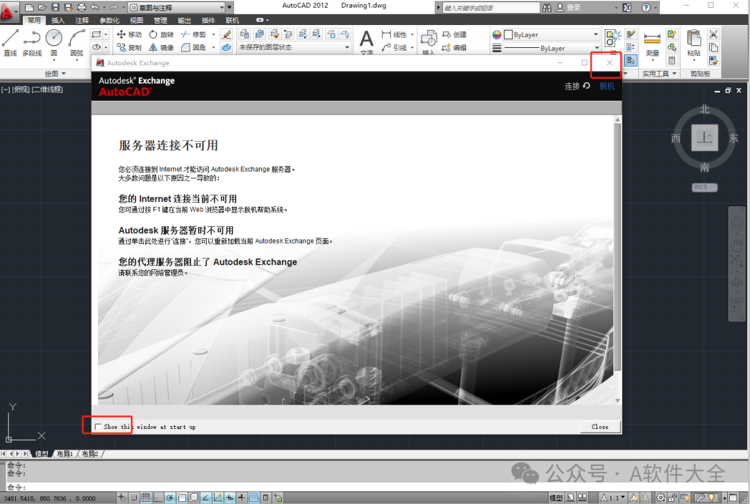This screenshot has width=750, height=504.
Task: Click the keyword search input field
Action: (491, 8)
